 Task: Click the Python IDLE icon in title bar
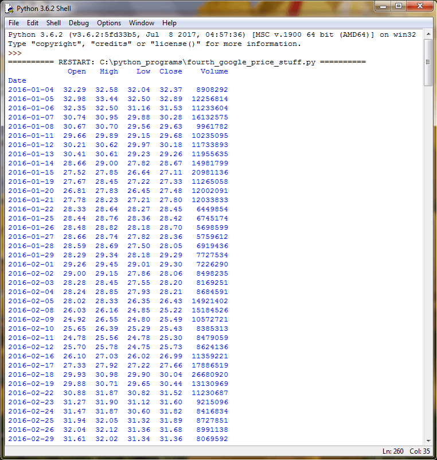pyautogui.click(x=9, y=9)
